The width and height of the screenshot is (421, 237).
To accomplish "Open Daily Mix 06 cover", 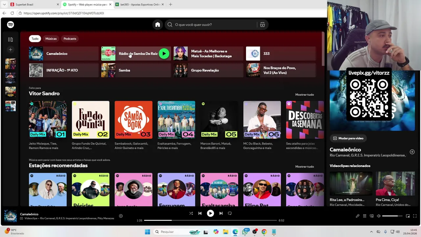I will 262,120.
